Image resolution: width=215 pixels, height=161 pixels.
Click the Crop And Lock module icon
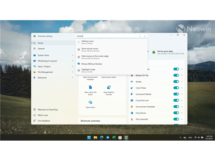coord(132,100)
